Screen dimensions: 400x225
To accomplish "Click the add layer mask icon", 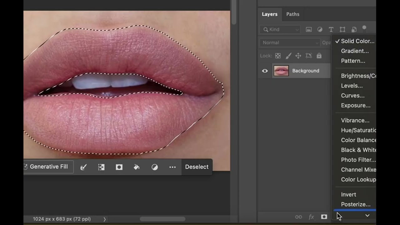I will pyautogui.click(x=324, y=217).
